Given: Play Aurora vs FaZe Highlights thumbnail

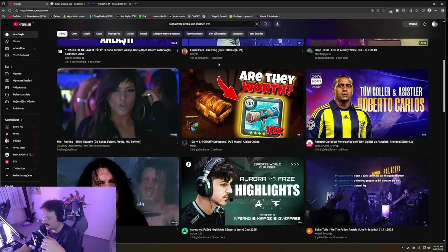Looking at the screenshot, I should tap(242, 191).
